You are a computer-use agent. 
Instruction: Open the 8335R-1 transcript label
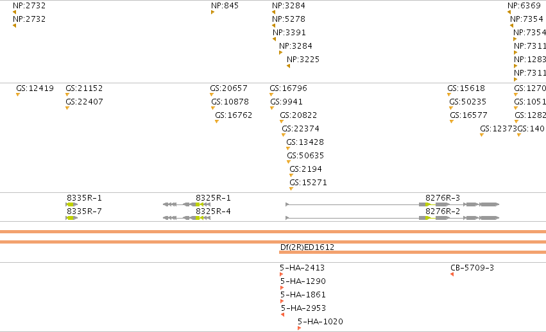point(84,198)
